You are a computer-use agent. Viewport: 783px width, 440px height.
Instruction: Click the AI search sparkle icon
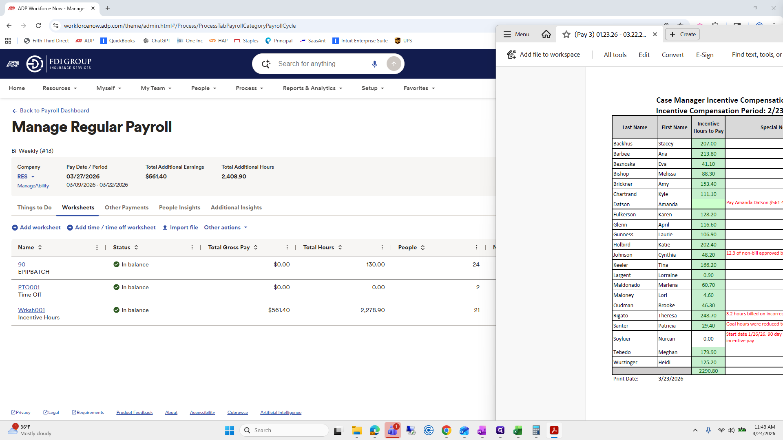tap(266, 64)
